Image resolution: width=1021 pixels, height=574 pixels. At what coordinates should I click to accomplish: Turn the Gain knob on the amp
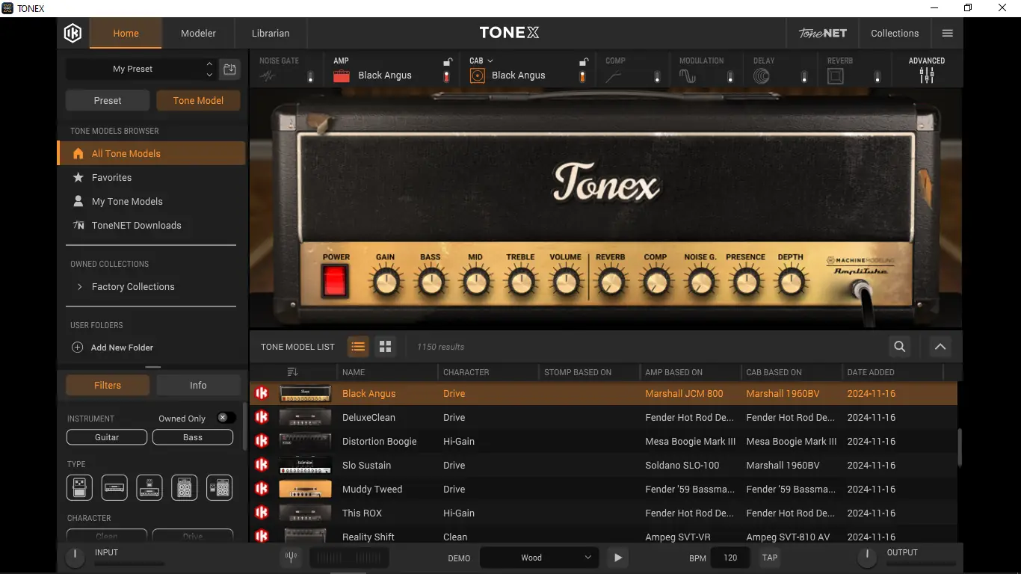[x=386, y=280]
